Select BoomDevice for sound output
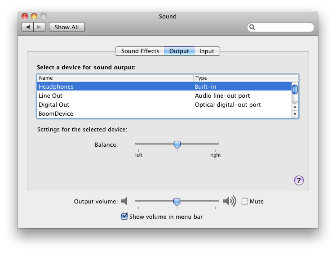The width and height of the screenshot is (336, 253). [164, 113]
